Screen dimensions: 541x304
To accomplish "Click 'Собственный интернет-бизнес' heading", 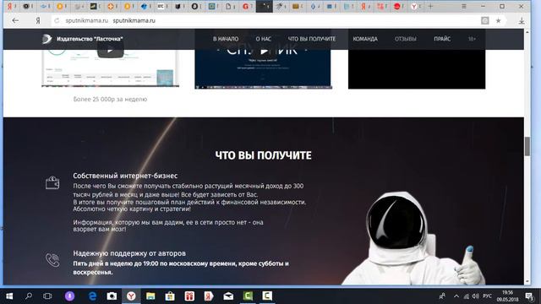I will point(125,176).
